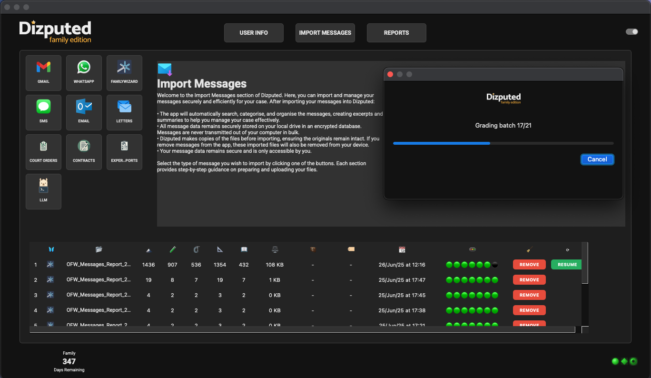Viewport: 651px width, 378px height.
Task: Select the date '26/Jun/25 at 12:16'
Action: tap(402, 265)
